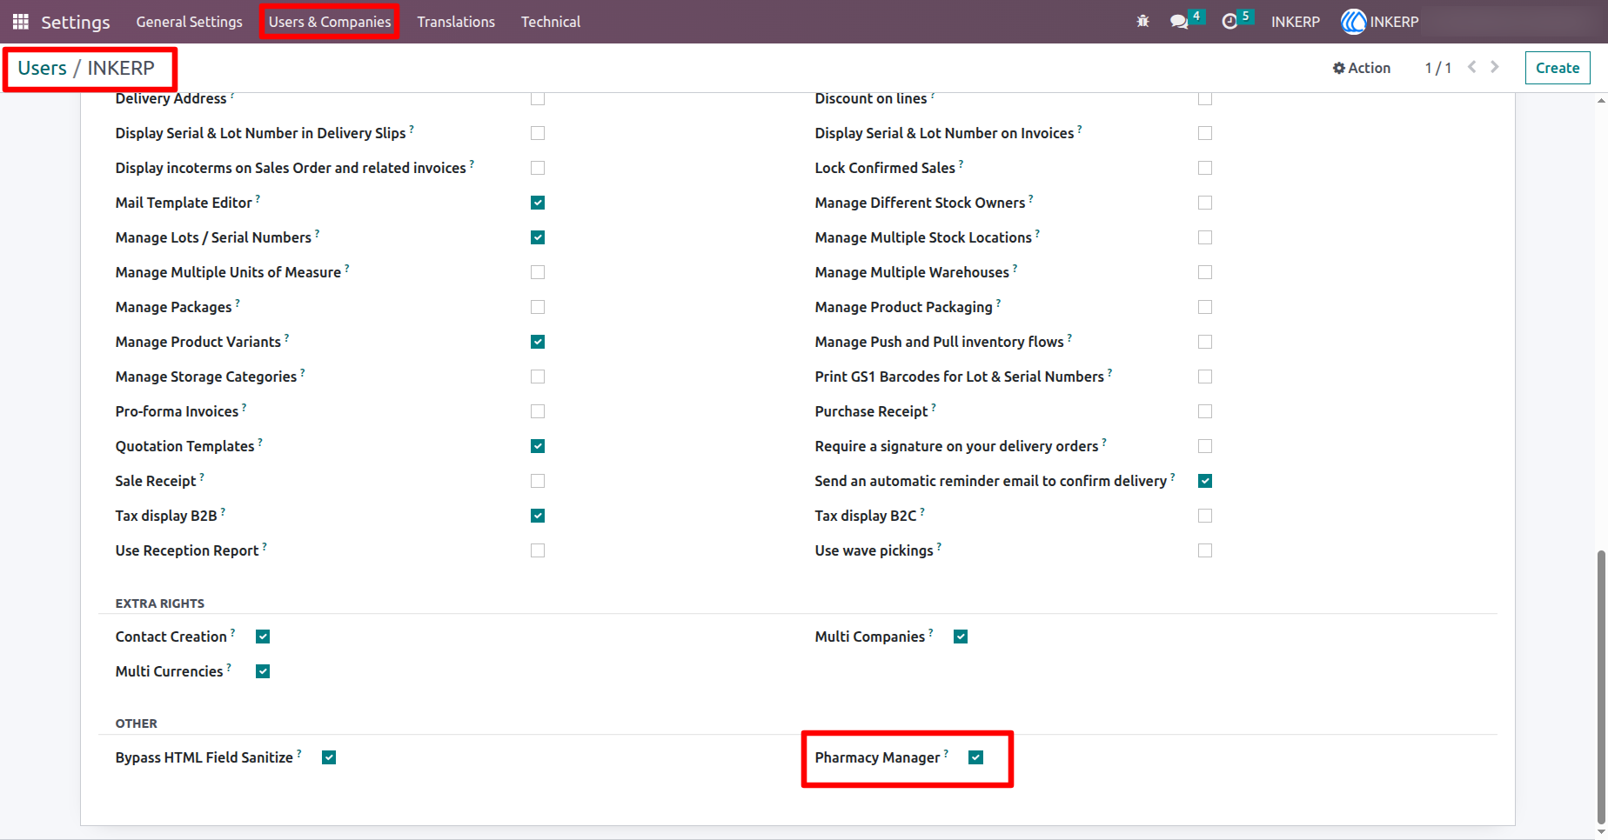This screenshot has height=840, width=1608.
Task: Click the INKERP user avatar logo
Action: pyautogui.click(x=1354, y=22)
